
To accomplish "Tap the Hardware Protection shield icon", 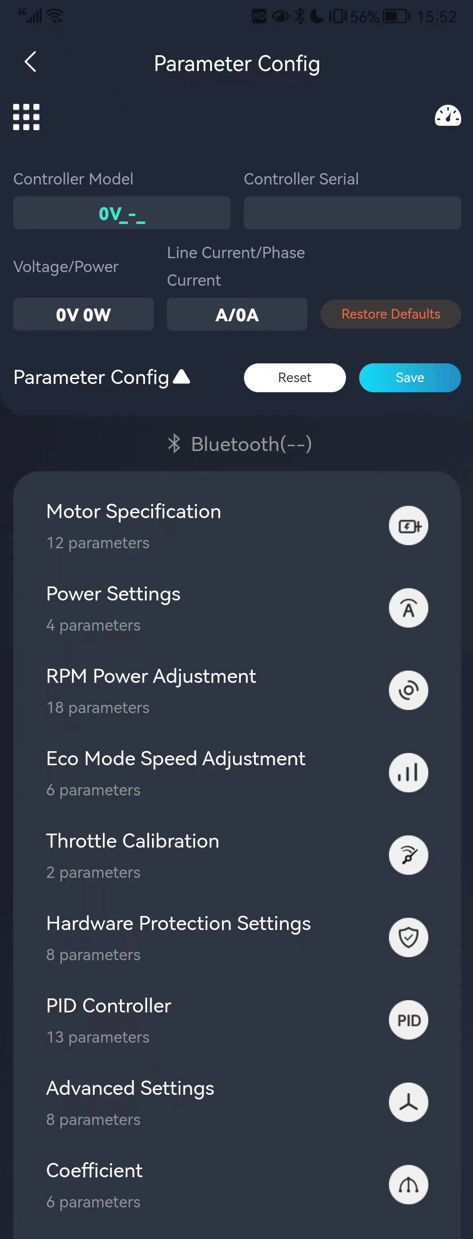I will click(x=408, y=937).
